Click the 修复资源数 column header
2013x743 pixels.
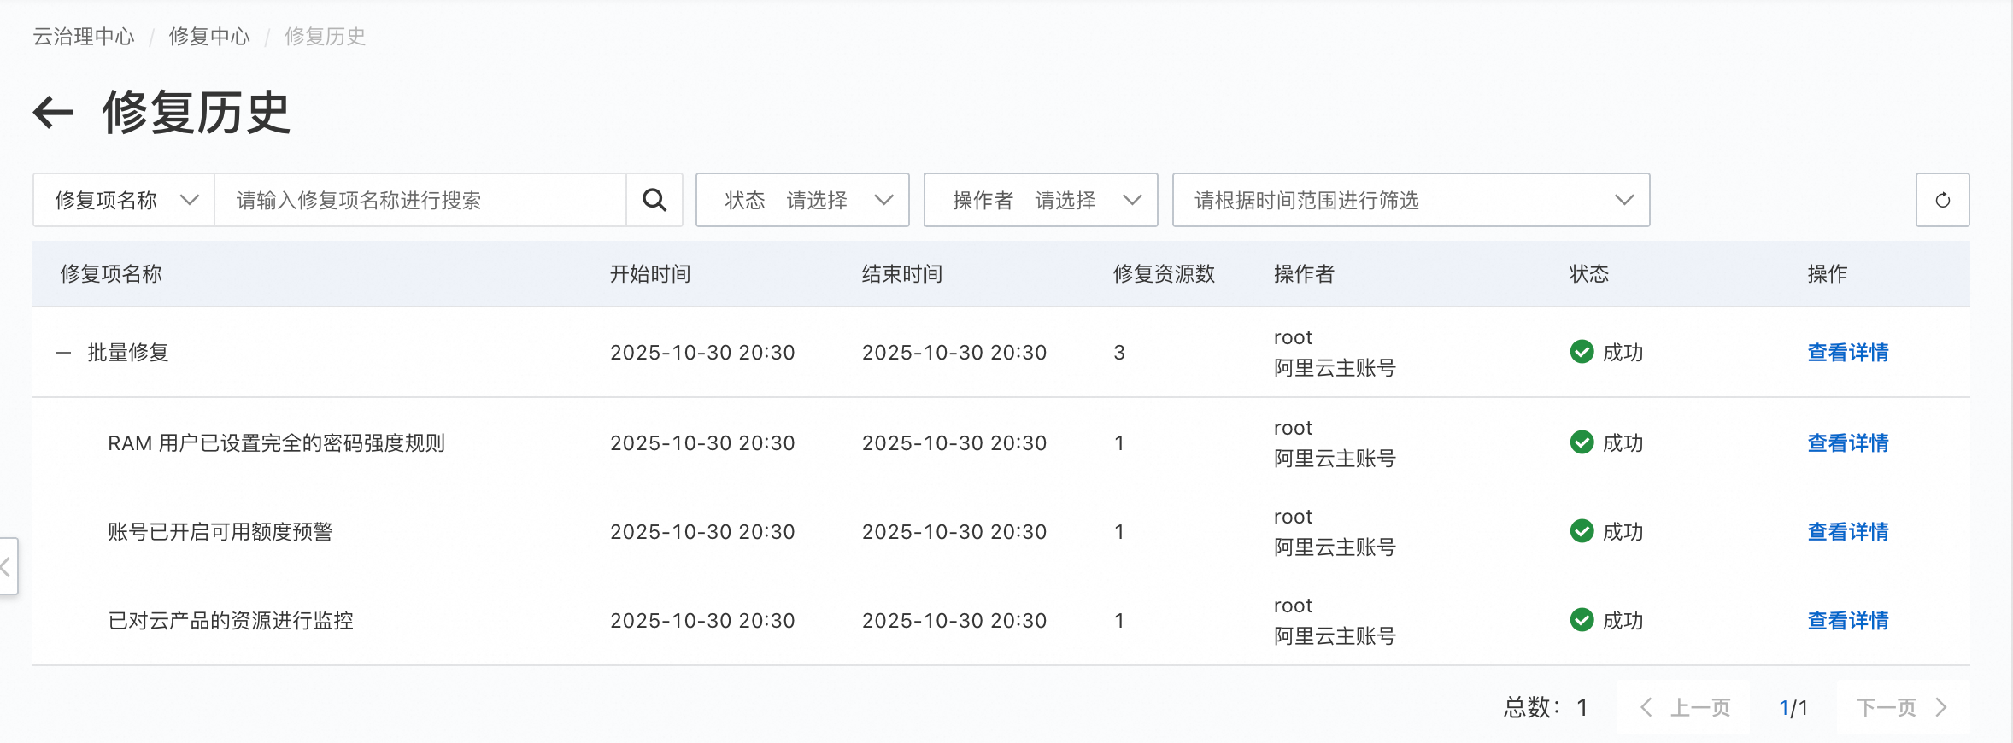pos(1164,274)
